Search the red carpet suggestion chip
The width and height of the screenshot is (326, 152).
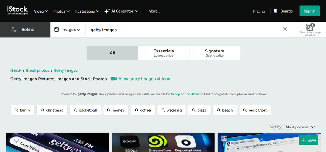255,110
